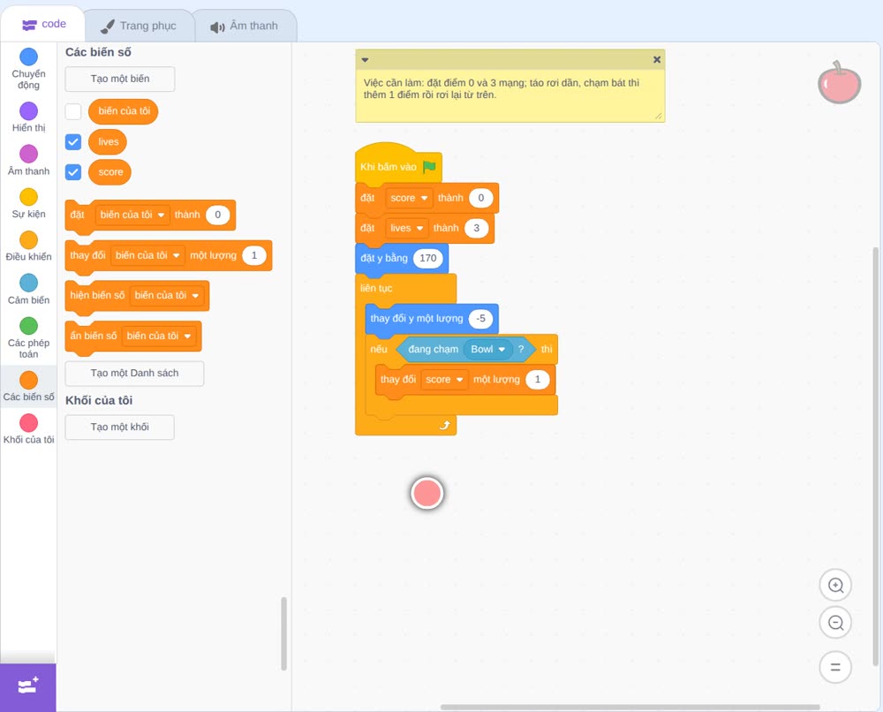Enable the 'biến của tôi' variable checkbox
883x712 pixels.
73,111
